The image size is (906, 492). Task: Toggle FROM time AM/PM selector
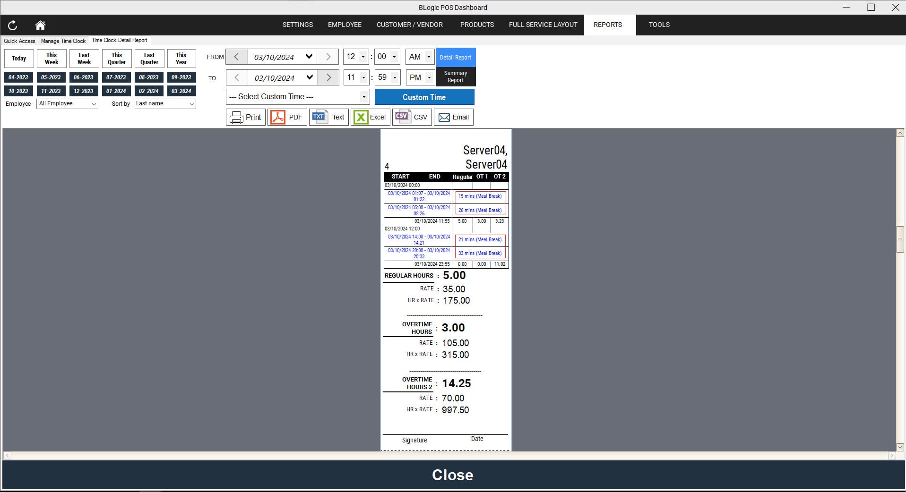420,57
